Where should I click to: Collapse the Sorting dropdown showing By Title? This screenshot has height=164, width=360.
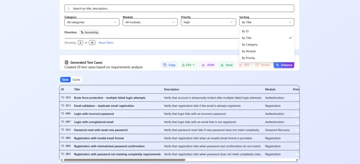267,22
